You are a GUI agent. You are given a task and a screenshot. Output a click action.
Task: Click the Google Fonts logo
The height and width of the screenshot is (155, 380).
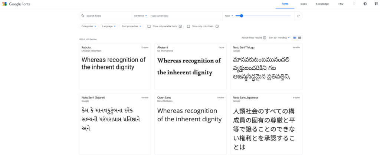coord(16,4)
